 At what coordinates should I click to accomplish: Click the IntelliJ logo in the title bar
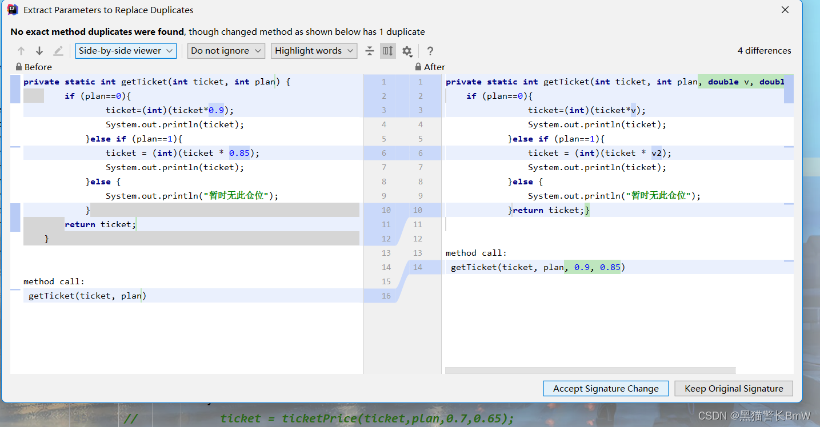[12, 10]
